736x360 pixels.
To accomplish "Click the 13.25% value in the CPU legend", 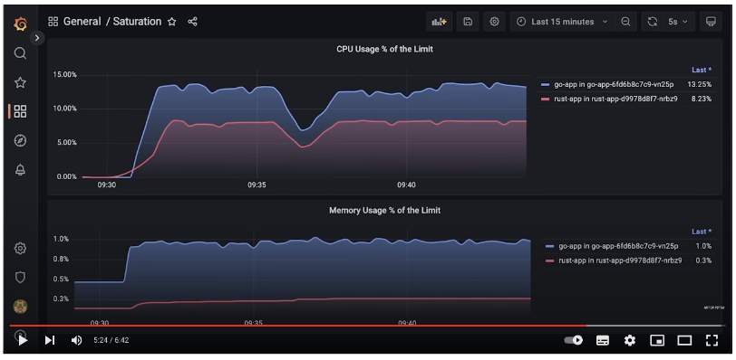I will point(700,84).
